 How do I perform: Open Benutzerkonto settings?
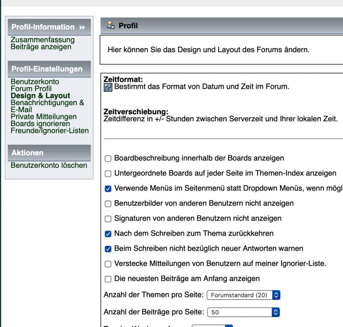[x=35, y=82]
